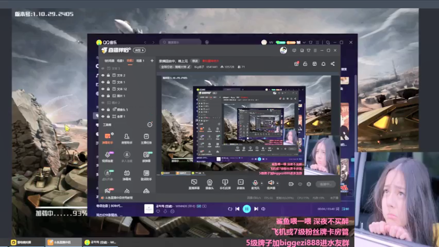The width and height of the screenshot is (439, 247).
Task: Open the 主播任务 tool icon
Action: (x=146, y=138)
